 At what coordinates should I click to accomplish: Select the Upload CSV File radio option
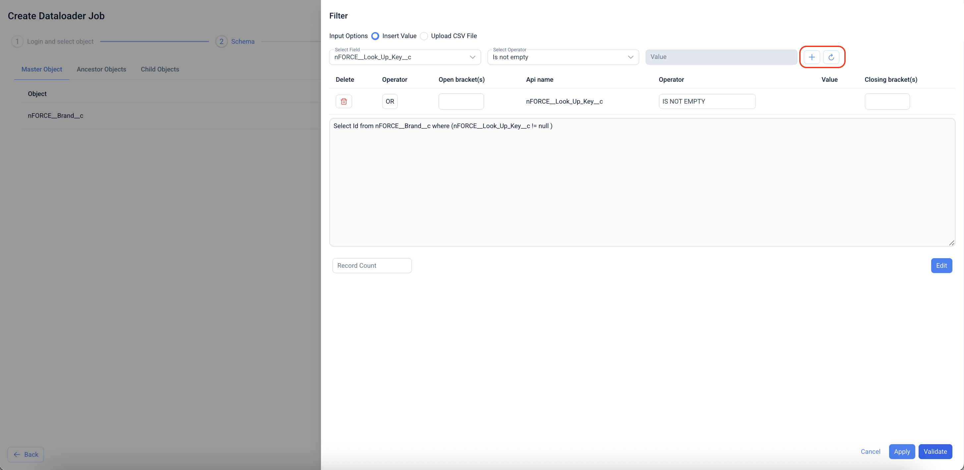pos(424,36)
